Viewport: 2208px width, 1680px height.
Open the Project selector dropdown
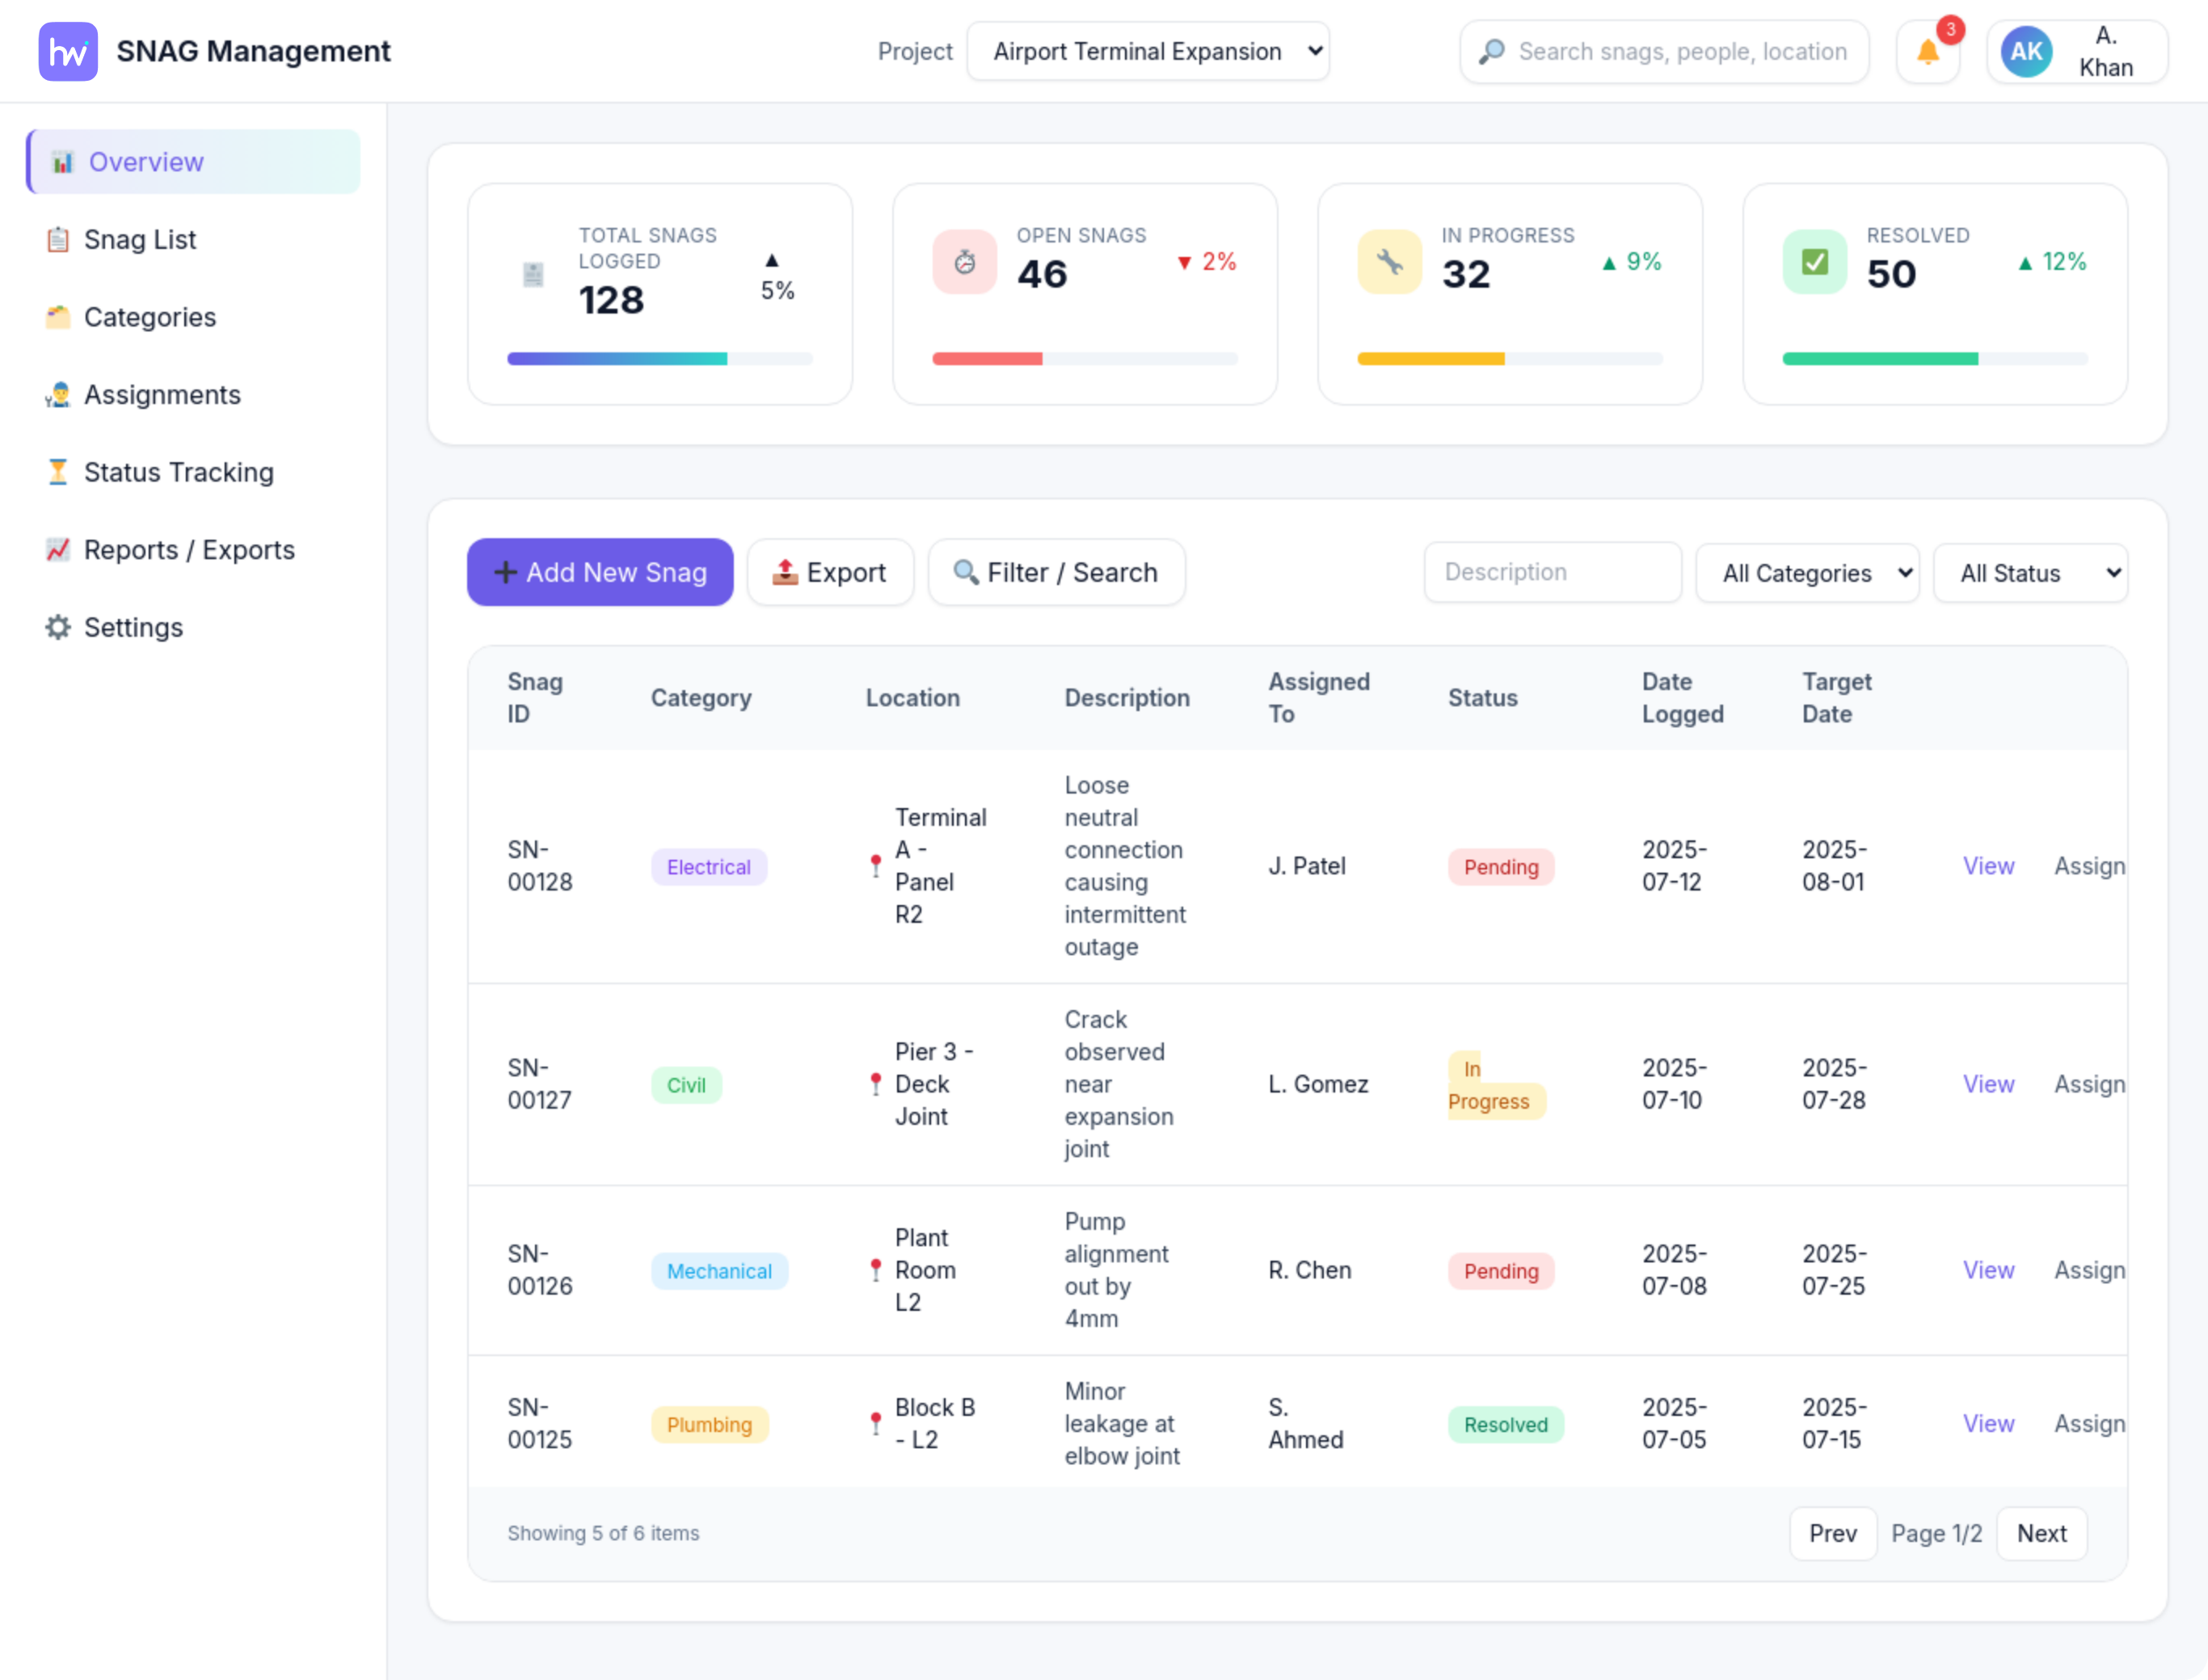coord(1148,52)
